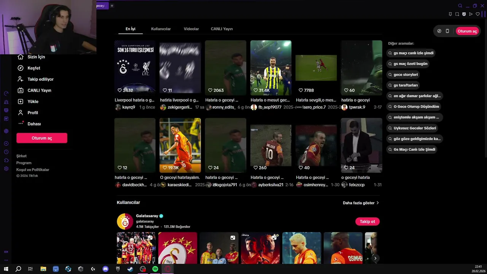The height and width of the screenshot is (274, 487).
Task: Open Discord from the taskbar
Action: 105,269
